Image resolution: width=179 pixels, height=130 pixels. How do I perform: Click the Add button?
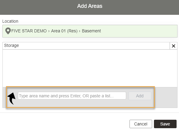140,96
